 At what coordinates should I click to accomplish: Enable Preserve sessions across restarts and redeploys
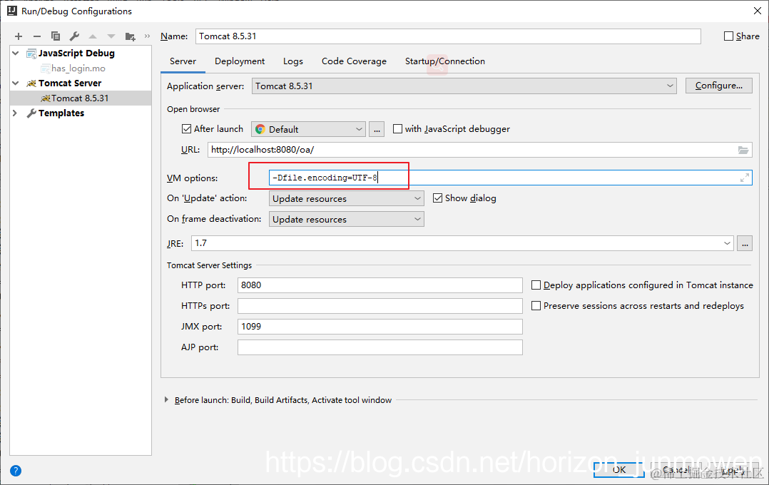(x=536, y=305)
